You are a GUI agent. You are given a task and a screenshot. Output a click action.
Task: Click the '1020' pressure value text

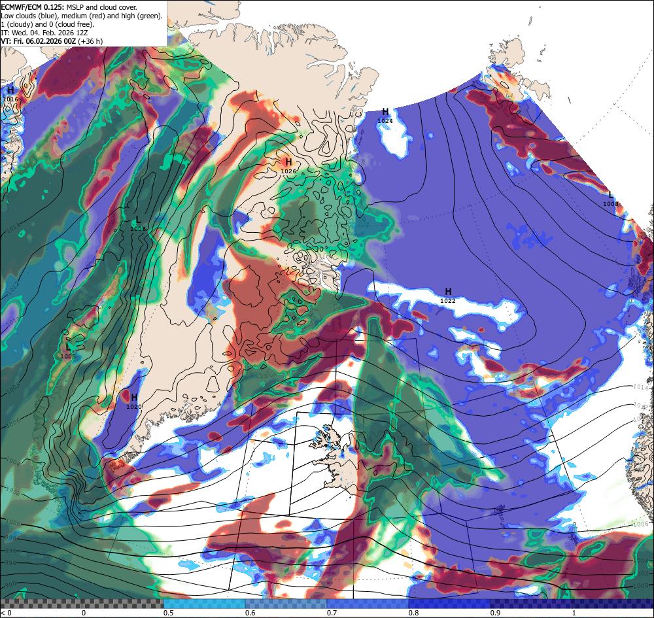134,407
